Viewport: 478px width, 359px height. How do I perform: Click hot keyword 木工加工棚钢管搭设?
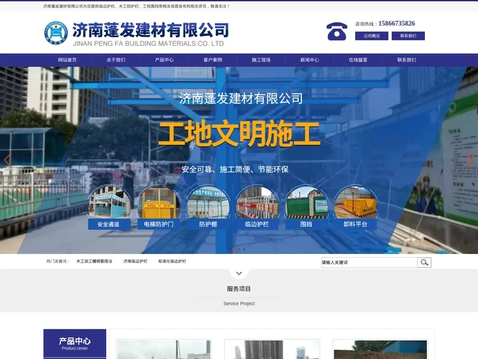point(94,261)
